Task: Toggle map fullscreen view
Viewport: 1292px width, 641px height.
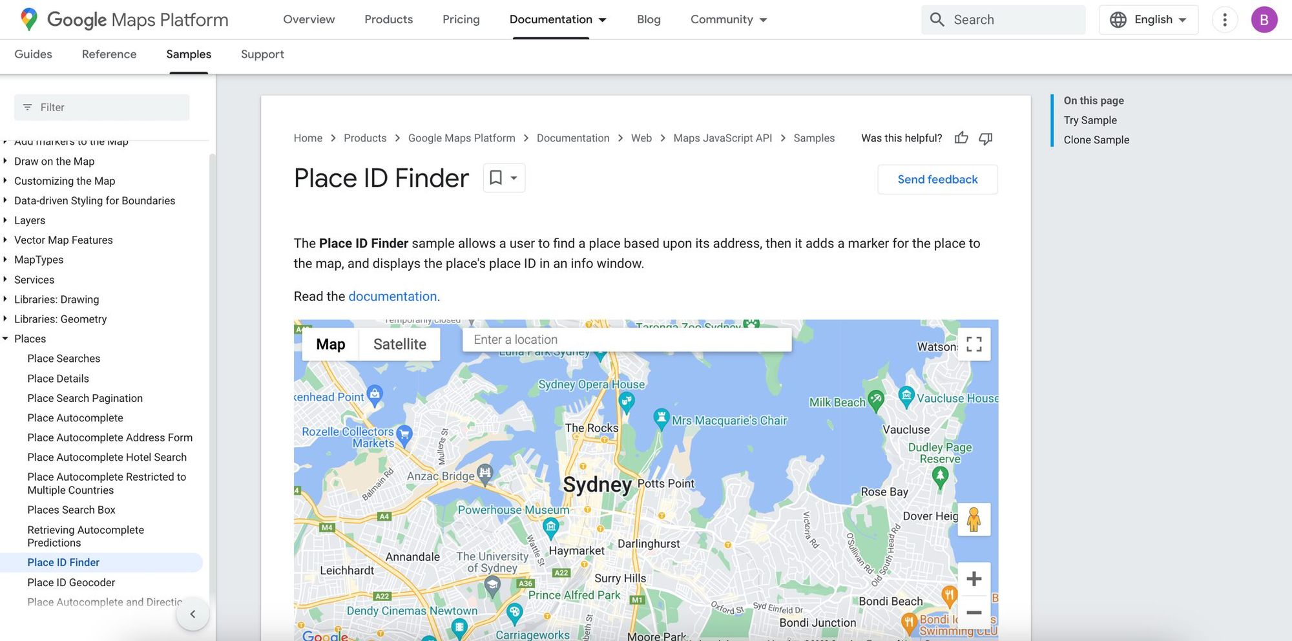Action: pos(974,344)
